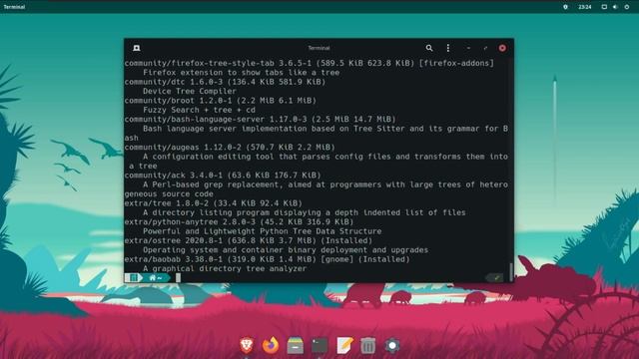The width and height of the screenshot is (639, 359).
Task: Click the '[firefox-addons]' group tag
Action: pos(456,63)
